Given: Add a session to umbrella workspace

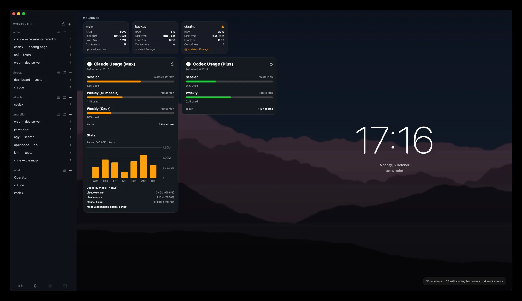Looking at the screenshot, I should (x=70, y=115).
